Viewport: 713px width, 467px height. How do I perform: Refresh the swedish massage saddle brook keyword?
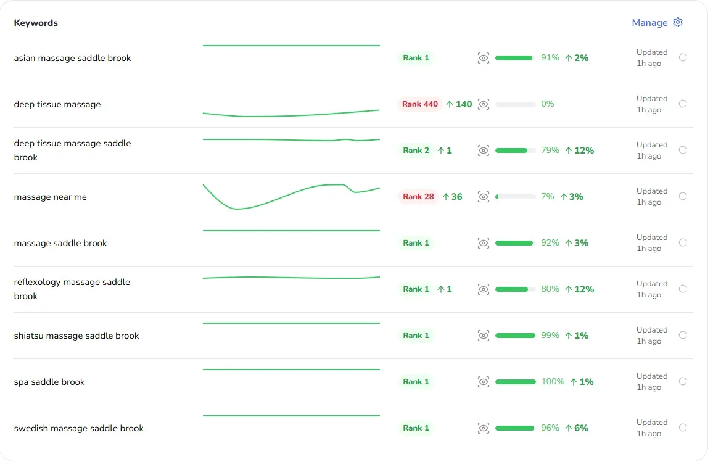point(683,428)
